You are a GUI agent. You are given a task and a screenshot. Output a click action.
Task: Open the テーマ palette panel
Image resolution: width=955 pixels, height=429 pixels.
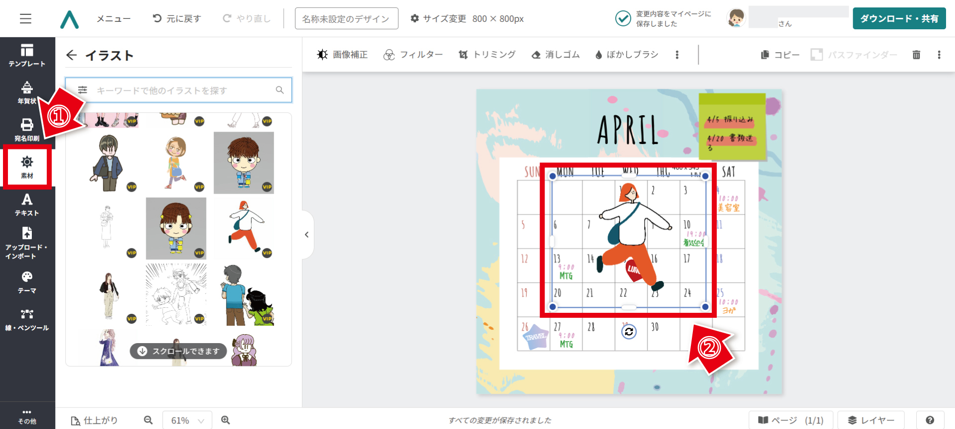point(27,282)
